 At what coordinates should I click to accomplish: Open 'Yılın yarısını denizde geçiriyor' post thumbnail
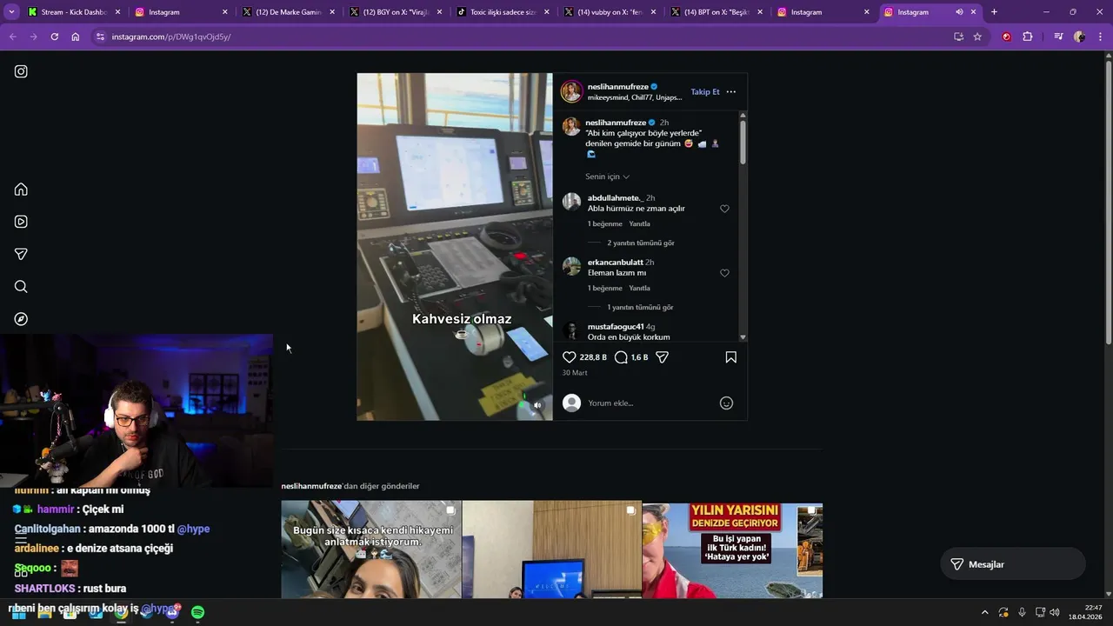[x=732, y=549]
